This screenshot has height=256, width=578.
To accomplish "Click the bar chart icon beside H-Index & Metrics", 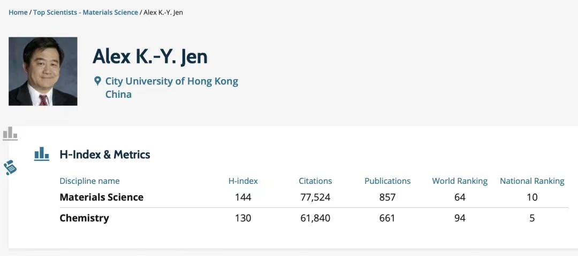I will click(42, 154).
